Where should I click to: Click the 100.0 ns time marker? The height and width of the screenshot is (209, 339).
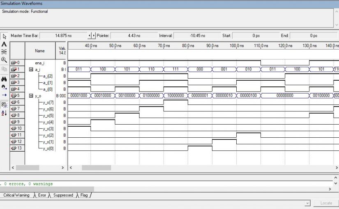pos(237,46)
